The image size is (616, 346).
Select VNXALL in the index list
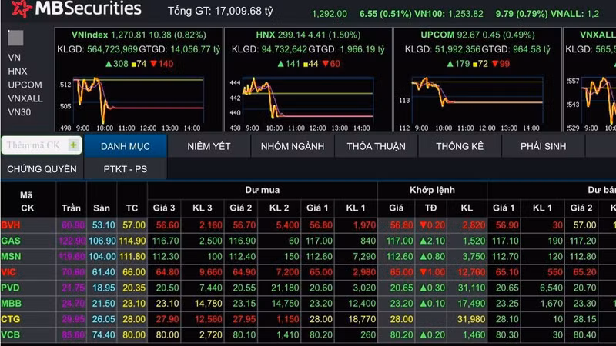(25, 98)
